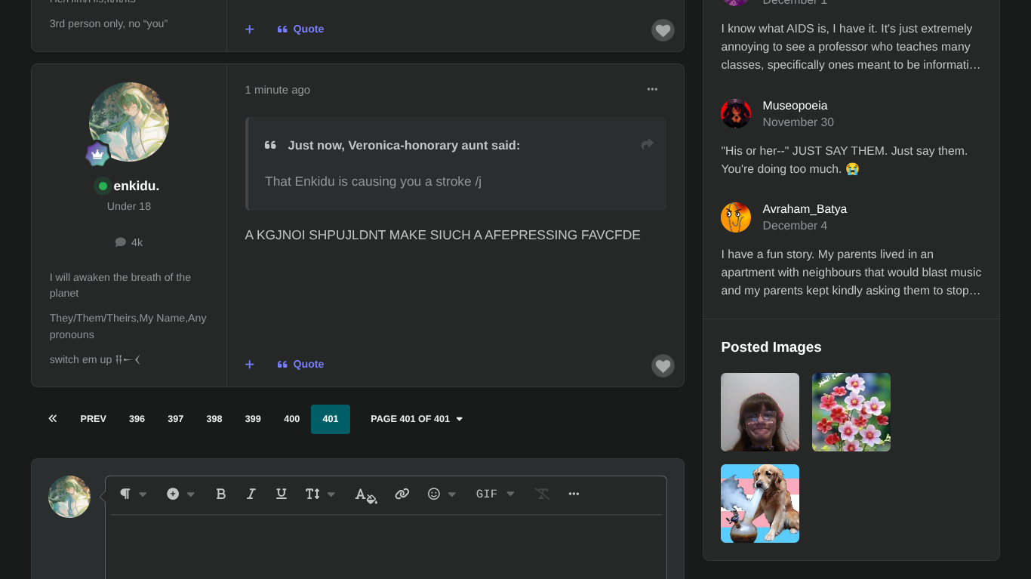Toggle multiquote plus on enkidu's post

coord(250,365)
